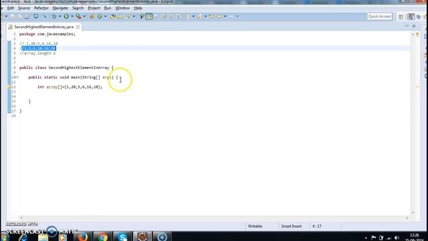
Task: Toggle the Java perspective button
Action: tap(411, 17)
